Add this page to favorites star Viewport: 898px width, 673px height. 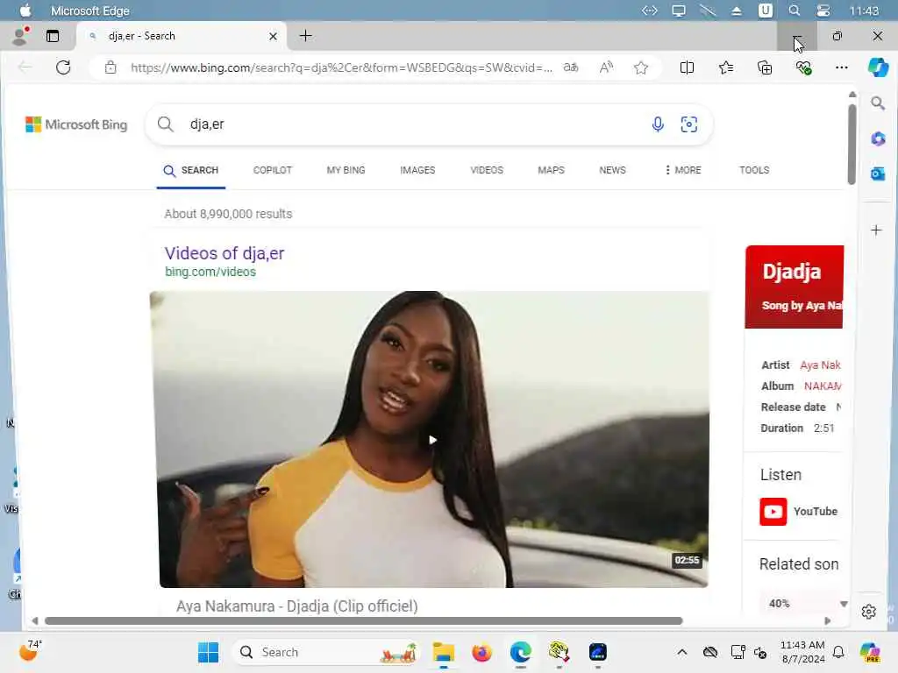click(x=641, y=67)
